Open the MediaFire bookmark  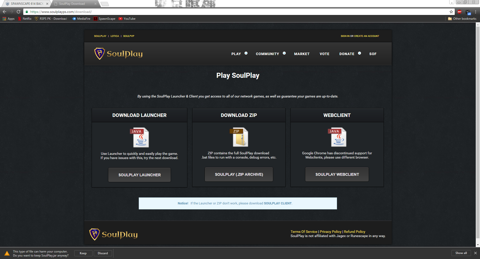[81, 19]
